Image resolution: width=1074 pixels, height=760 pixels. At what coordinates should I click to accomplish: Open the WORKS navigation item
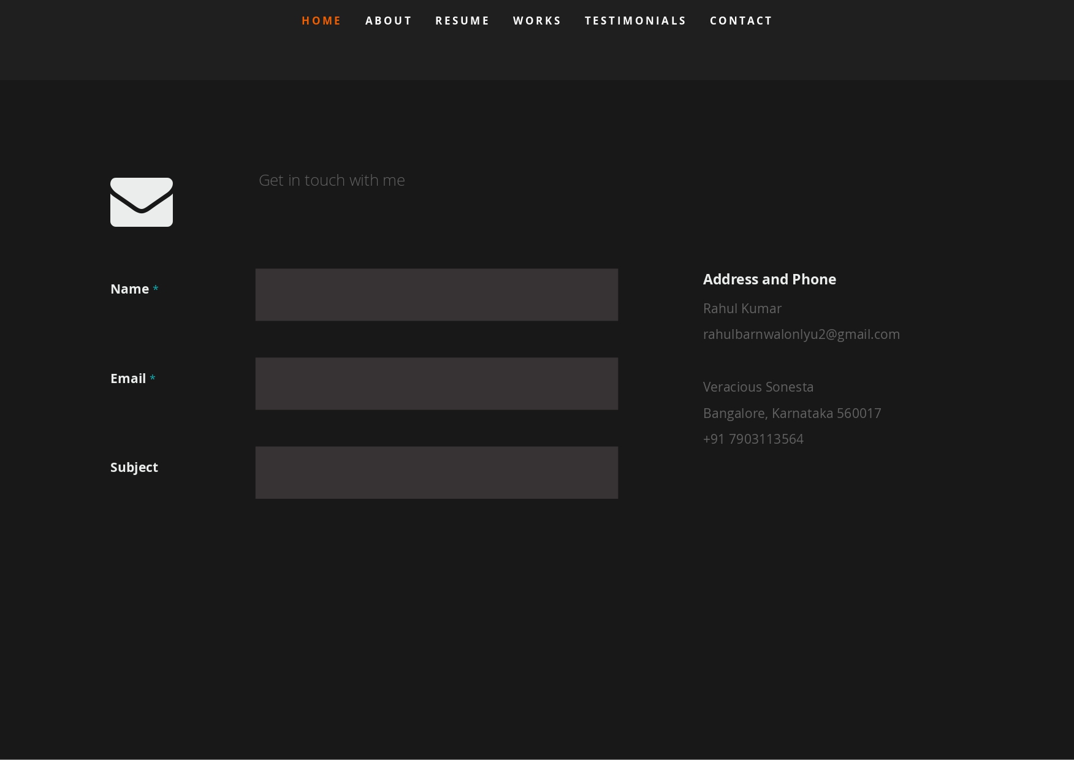coord(537,20)
